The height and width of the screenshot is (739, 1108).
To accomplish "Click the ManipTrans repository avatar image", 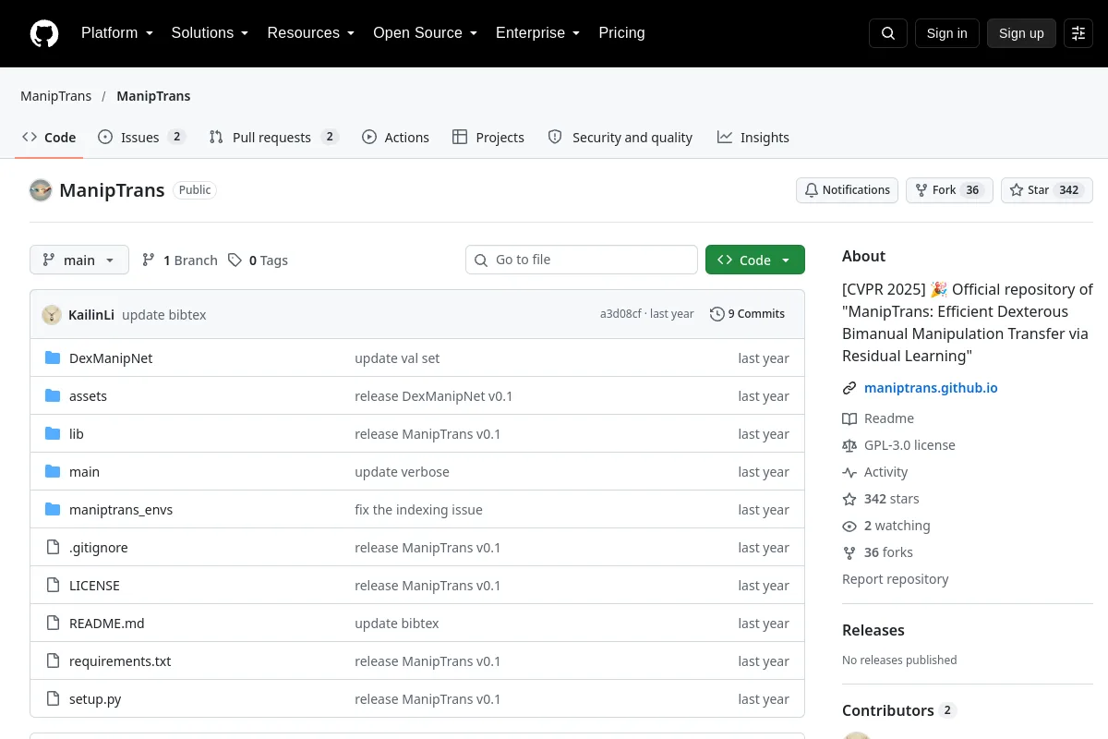I will 41,190.
